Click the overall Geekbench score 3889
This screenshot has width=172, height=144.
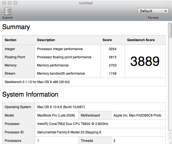pyautogui.click(x=145, y=61)
